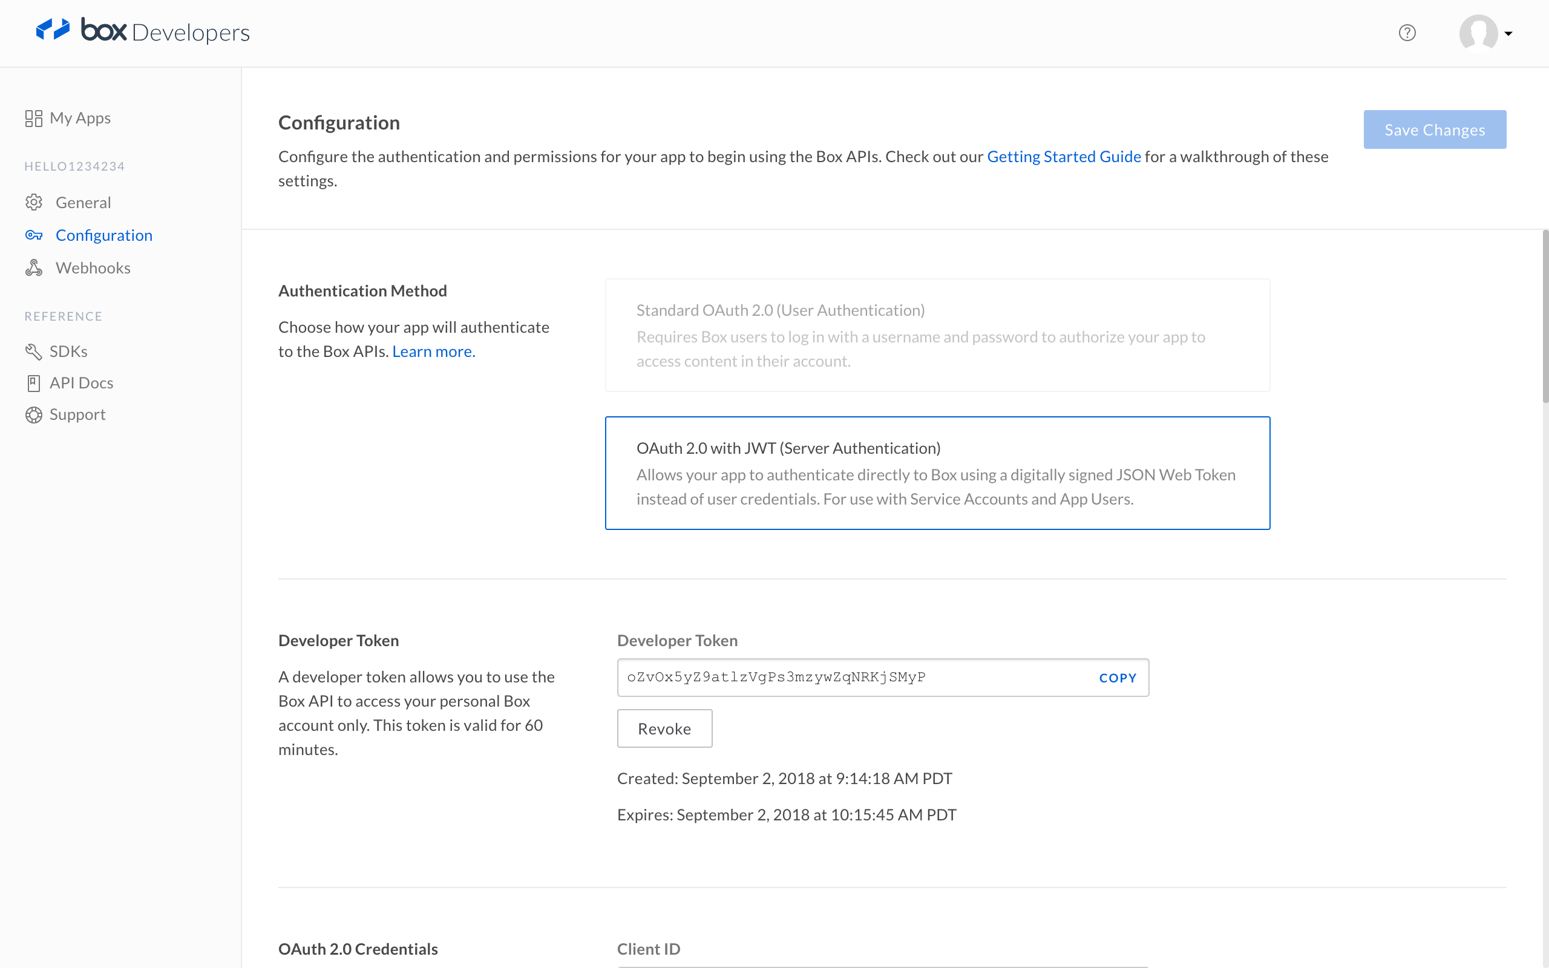The image size is (1549, 968).
Task: Click Save Changes button
Action: click(1435, 129)
